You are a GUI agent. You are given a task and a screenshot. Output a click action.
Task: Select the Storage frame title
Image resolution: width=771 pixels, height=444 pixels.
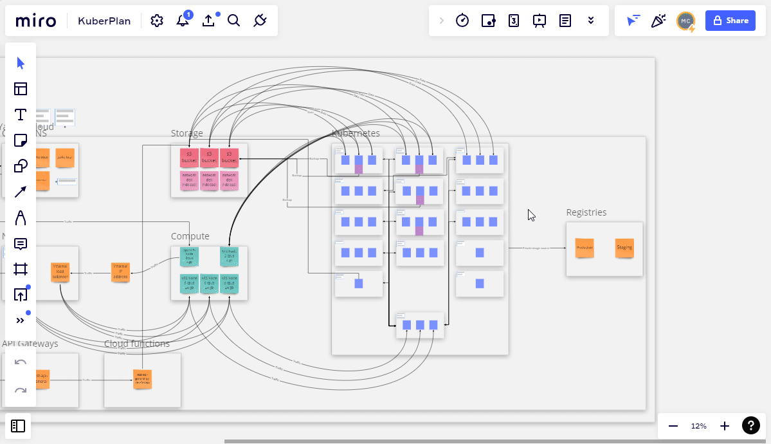click(187, 133)
